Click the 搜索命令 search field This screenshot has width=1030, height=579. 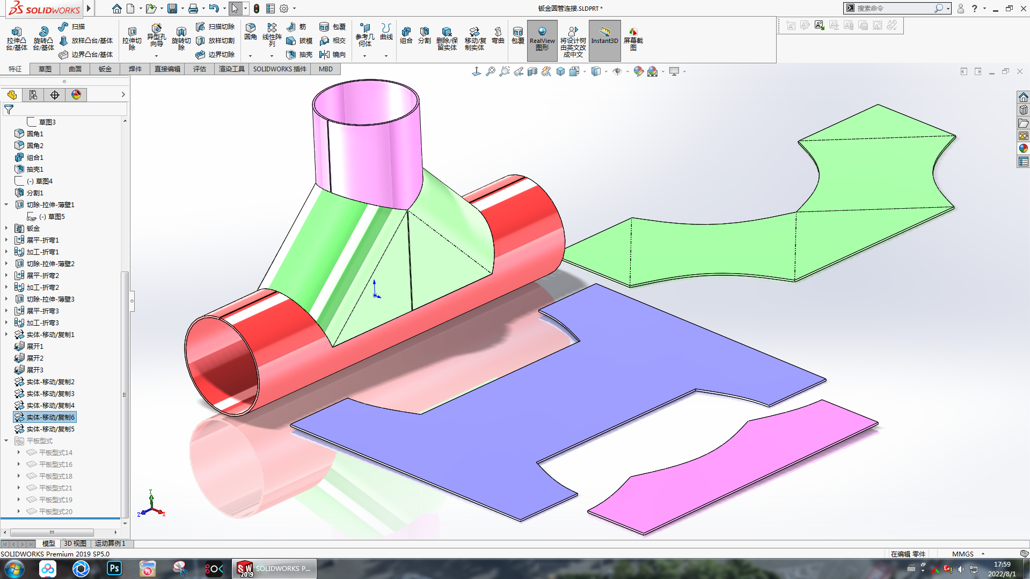(893, 9)
